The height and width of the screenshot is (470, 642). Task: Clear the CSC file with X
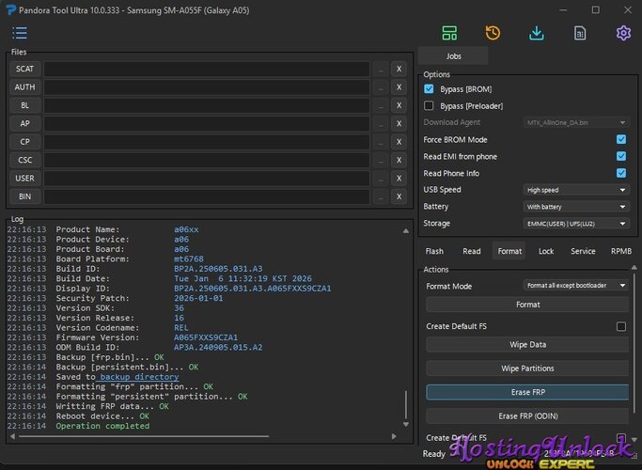pyautogui.click(x=399, y=160)
